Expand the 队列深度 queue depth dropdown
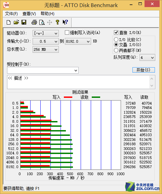The image size is (162, 194). pyautogui.click(x=147, y=57)
